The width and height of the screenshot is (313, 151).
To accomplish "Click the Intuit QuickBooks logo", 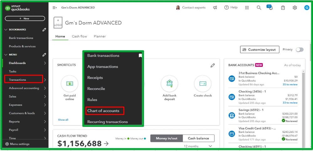I will tap(17, 8).
